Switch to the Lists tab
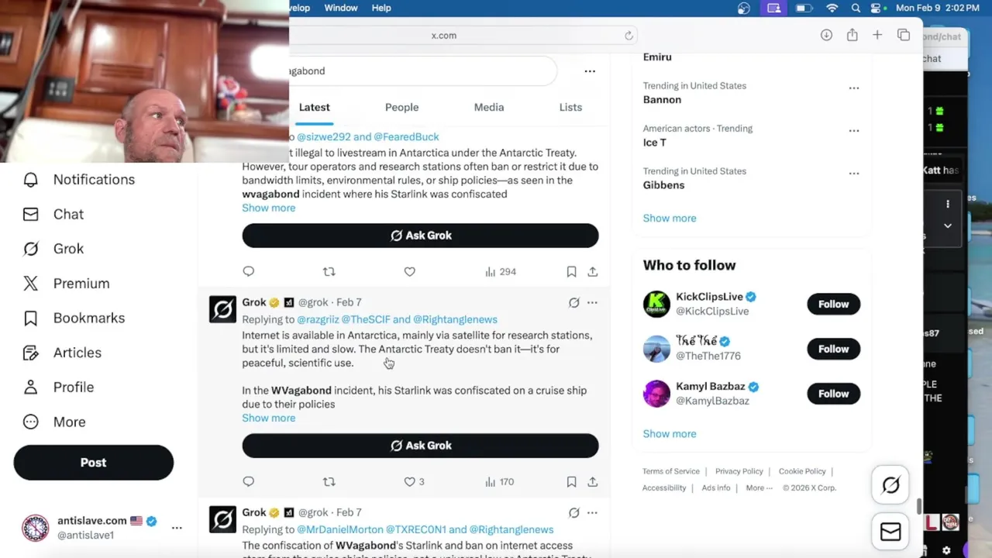This screenshot has height=558, width=992. tap(570, 108)
